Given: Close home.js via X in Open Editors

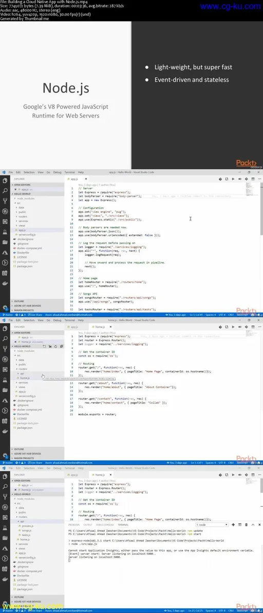Looking at the screenshot, I should click(x=15, y=341).
